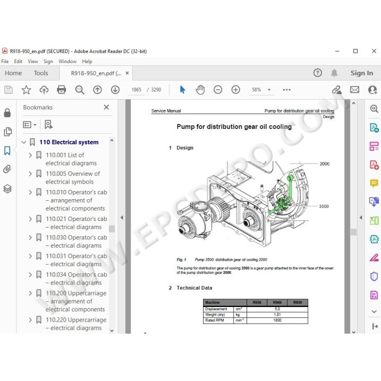Viewport: 381px width, 381px height.
Task: Print the document with printer icon
Action: click(62, 90)
